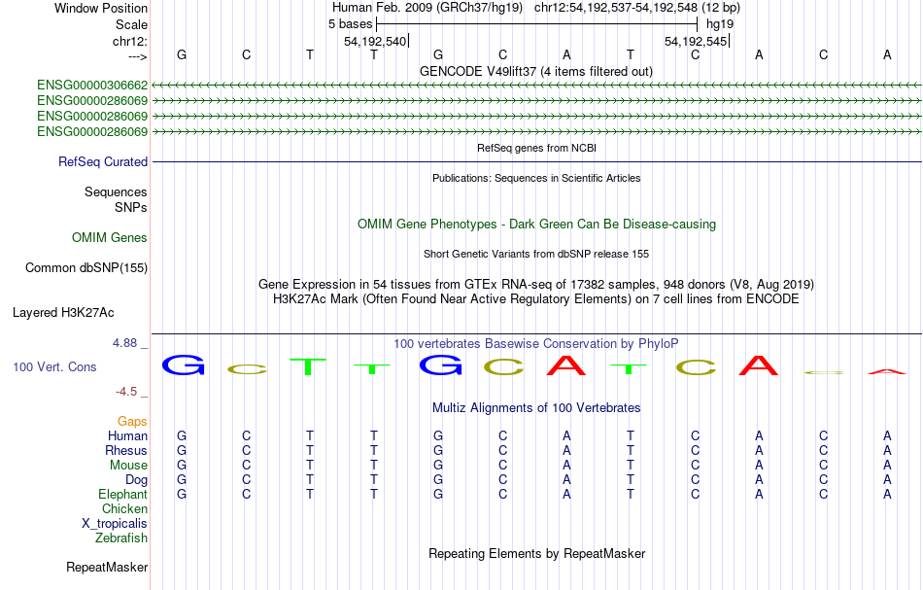Click the 5 bases scale bar label
923x590 pixels.
[350, 24]
